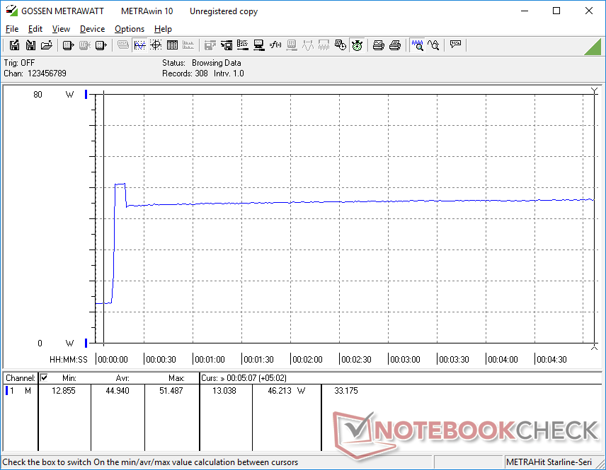Click the channel setup checklist icon
The width and height of the screenshot is (606, 470).
tap(243, 45)
